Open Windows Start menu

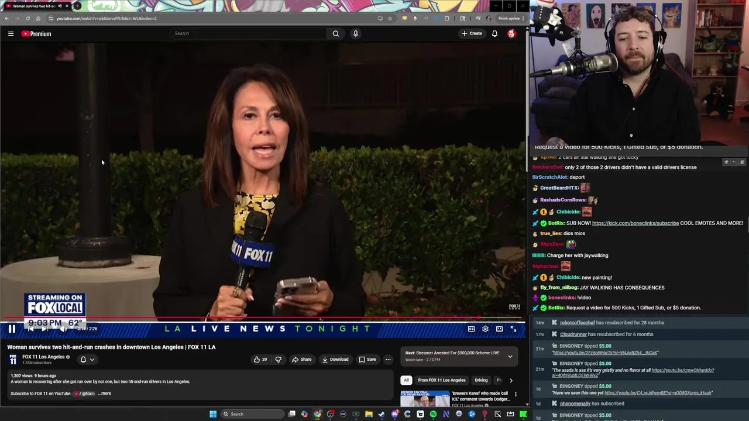coord(213,414)
